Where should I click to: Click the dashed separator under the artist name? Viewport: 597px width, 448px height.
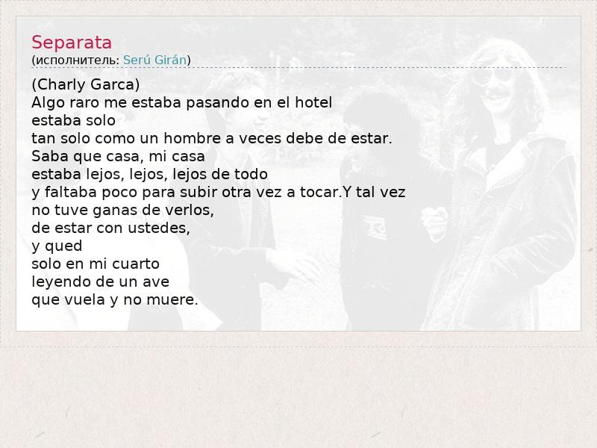coord(298,68)
